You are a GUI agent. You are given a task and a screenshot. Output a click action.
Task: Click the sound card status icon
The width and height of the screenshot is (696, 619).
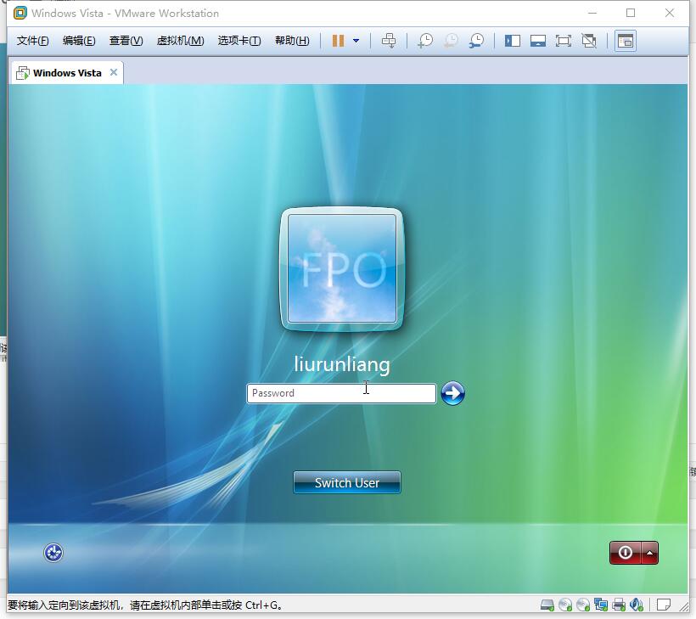point(637,605)
